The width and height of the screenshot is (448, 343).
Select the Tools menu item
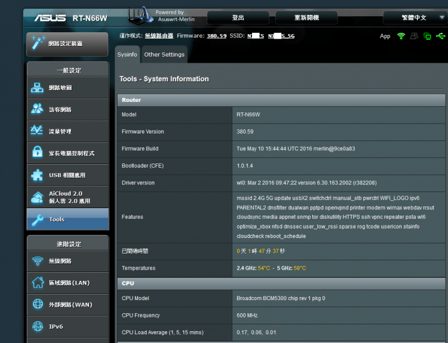click(68, 219)
